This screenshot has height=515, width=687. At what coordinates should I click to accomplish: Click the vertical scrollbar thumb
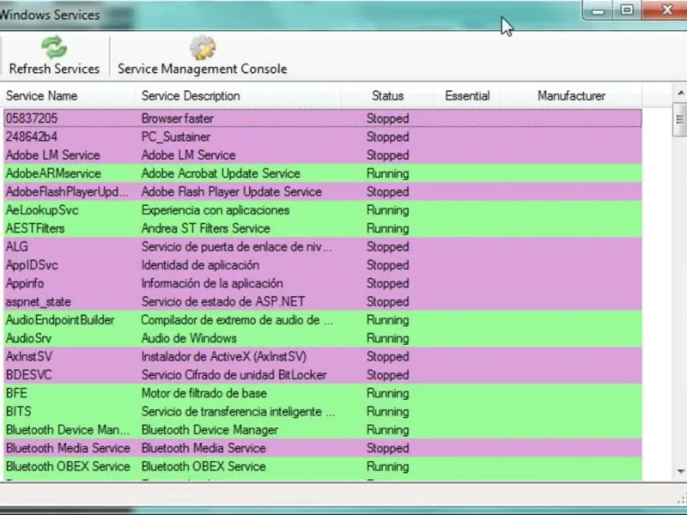680,119
